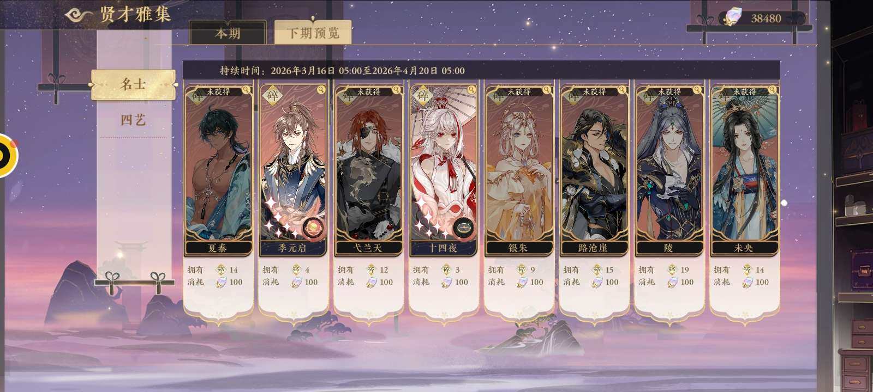Tap the yellow floating assistant icon

pyautogui.click(x=5, y=155)
